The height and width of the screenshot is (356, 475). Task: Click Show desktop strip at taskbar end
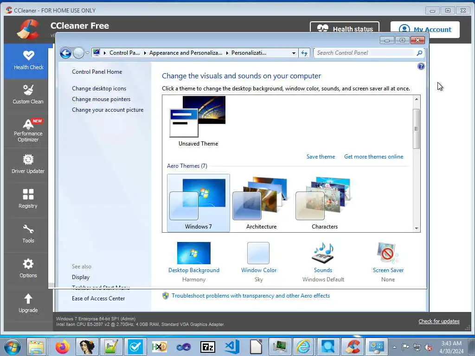(x=472, y=347)
